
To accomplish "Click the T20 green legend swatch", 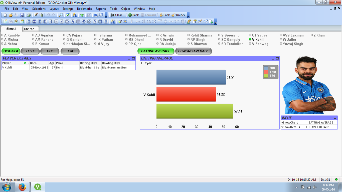I will coord(266,75).
